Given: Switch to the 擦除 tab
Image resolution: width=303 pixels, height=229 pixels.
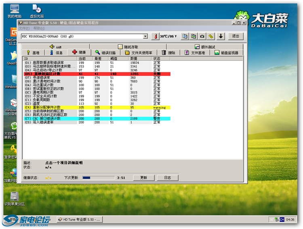Looking at the screenshot, I should tap(168, 52).
